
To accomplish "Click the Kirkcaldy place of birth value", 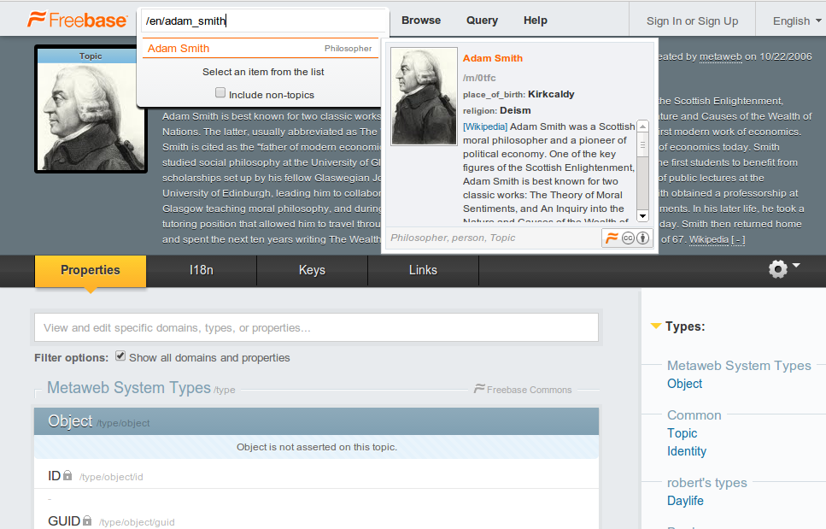I will pyautogui.click(x=551, y=94).
